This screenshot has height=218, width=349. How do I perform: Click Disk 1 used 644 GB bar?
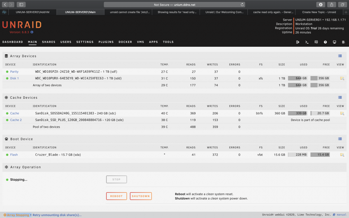(x=298, y=78)
